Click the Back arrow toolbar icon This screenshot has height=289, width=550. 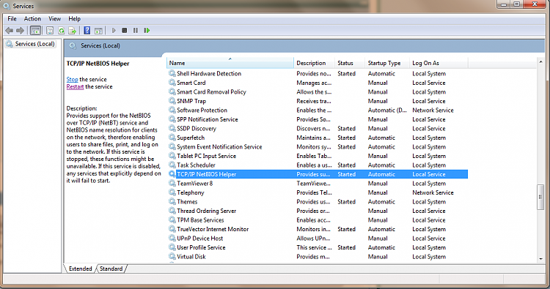10,31
